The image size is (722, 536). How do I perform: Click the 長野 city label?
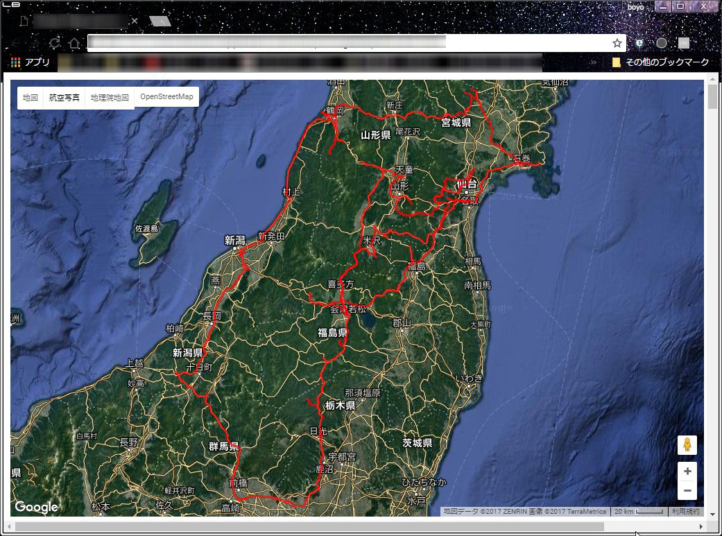point(129,442)
